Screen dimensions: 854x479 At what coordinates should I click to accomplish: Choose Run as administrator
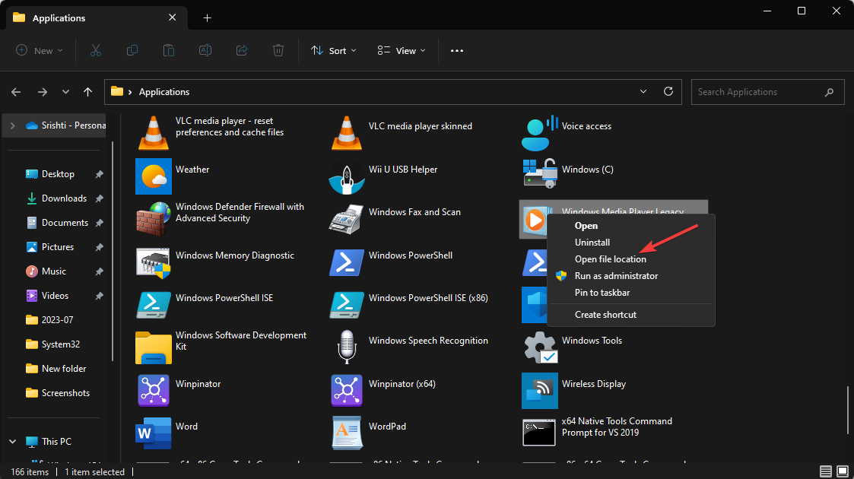(616, 276)
